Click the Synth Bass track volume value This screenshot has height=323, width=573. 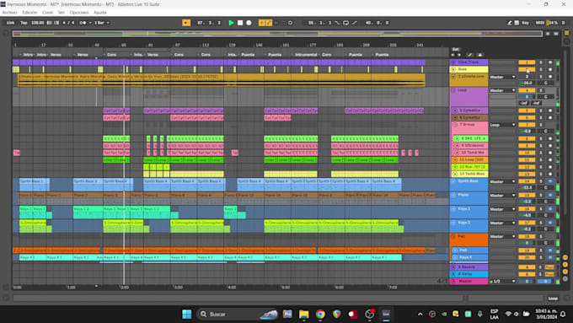click(x=527, y=188)
